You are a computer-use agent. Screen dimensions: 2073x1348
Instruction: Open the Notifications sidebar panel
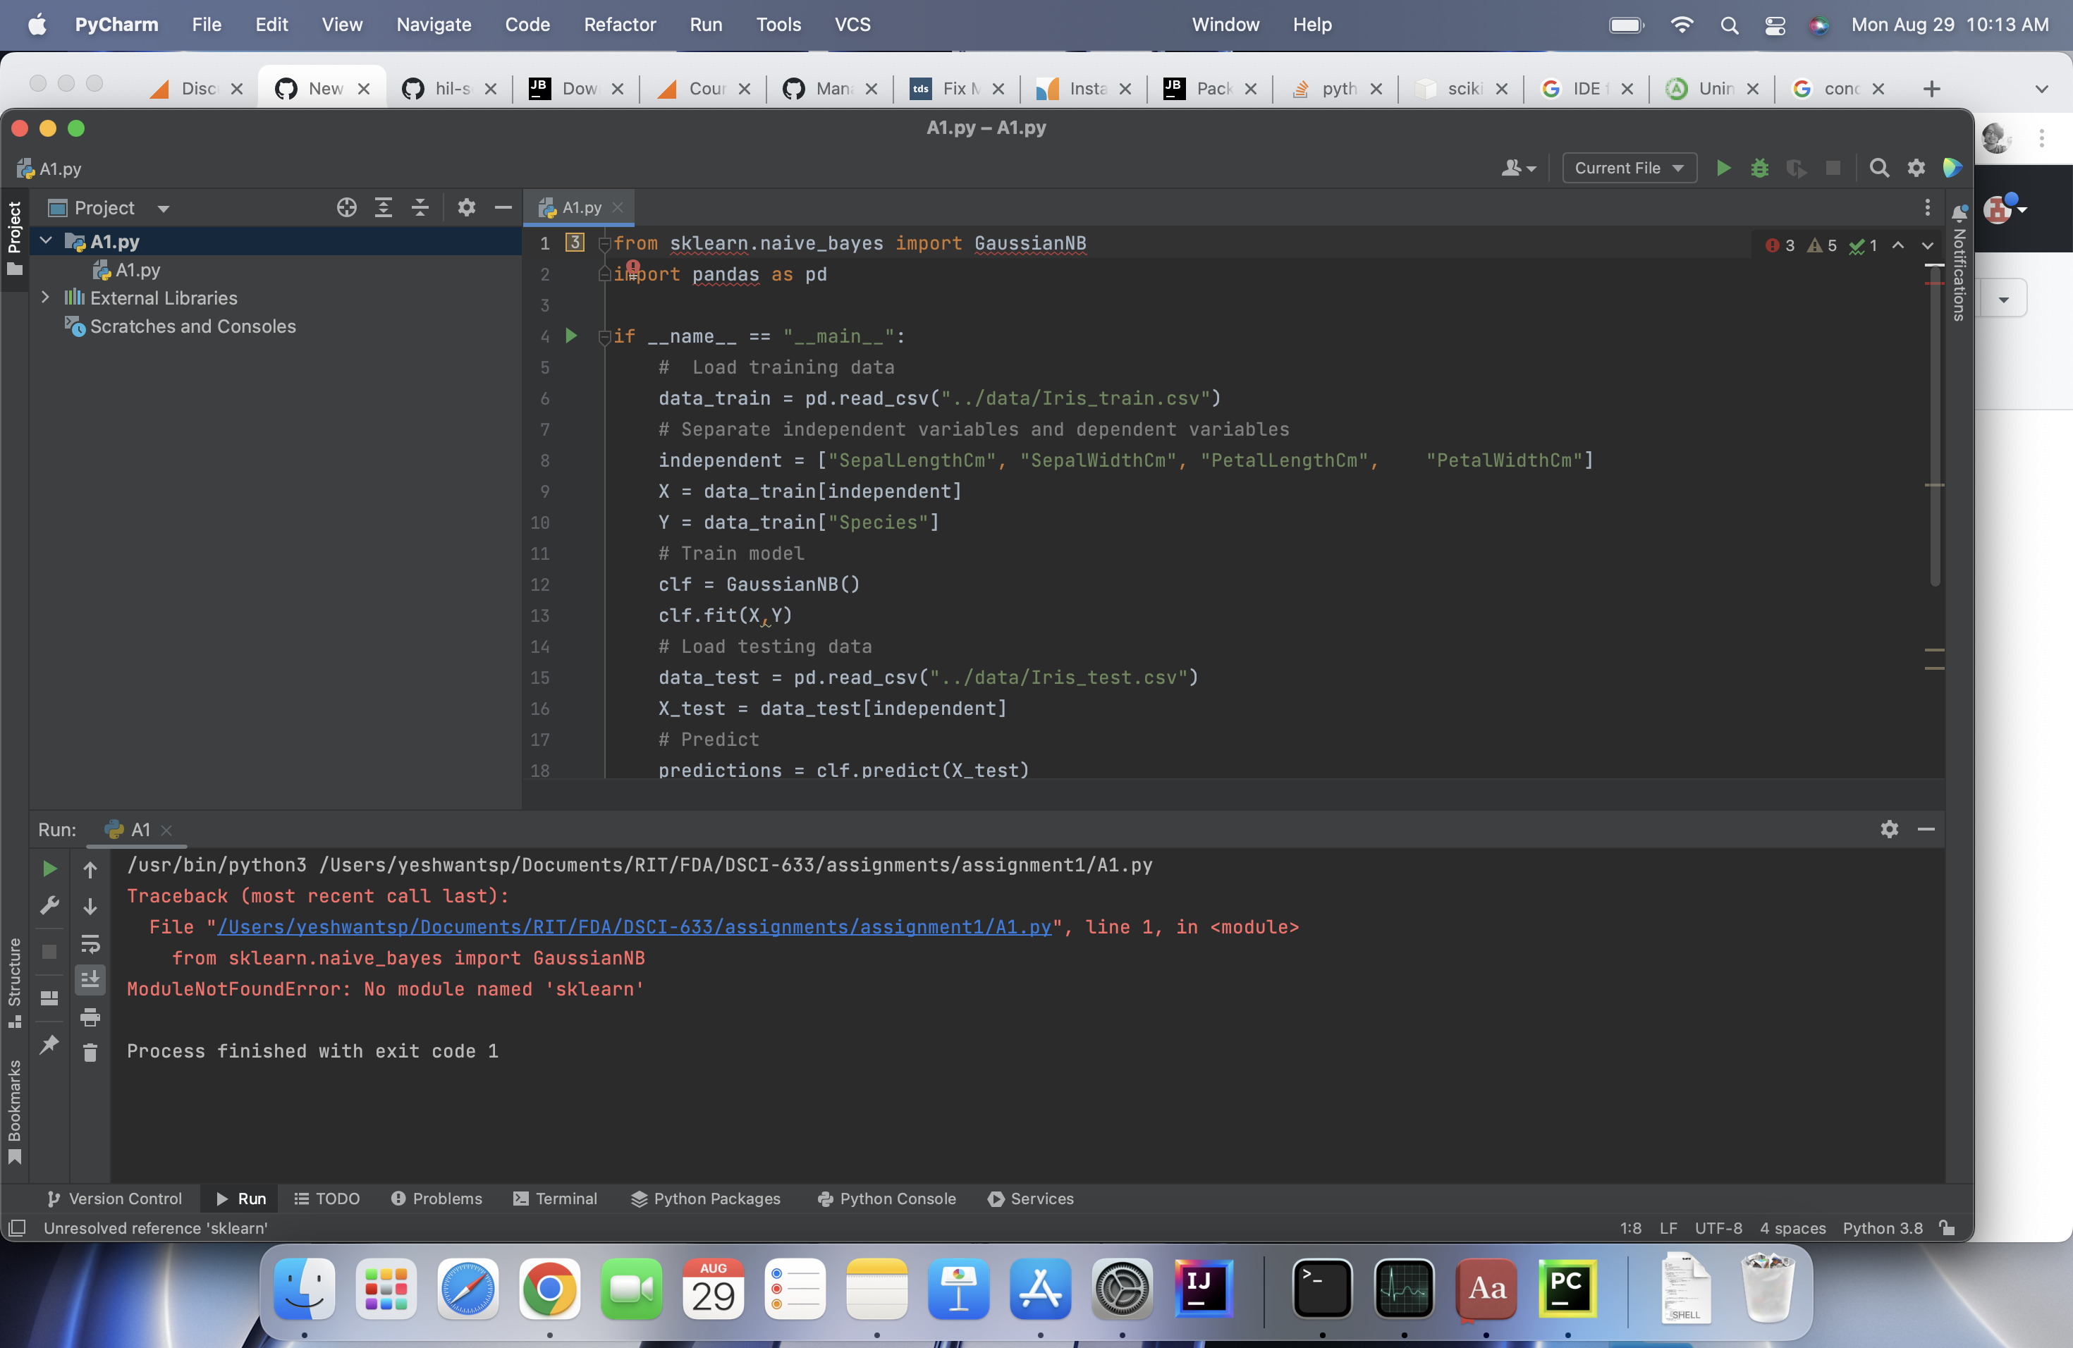[x=1957, y=270]
